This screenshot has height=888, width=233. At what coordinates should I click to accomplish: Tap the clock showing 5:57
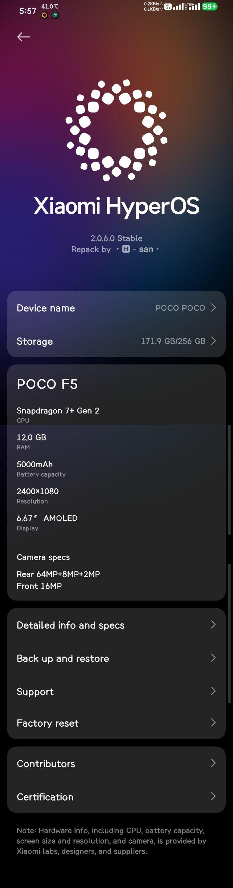(x=28, y=11)
